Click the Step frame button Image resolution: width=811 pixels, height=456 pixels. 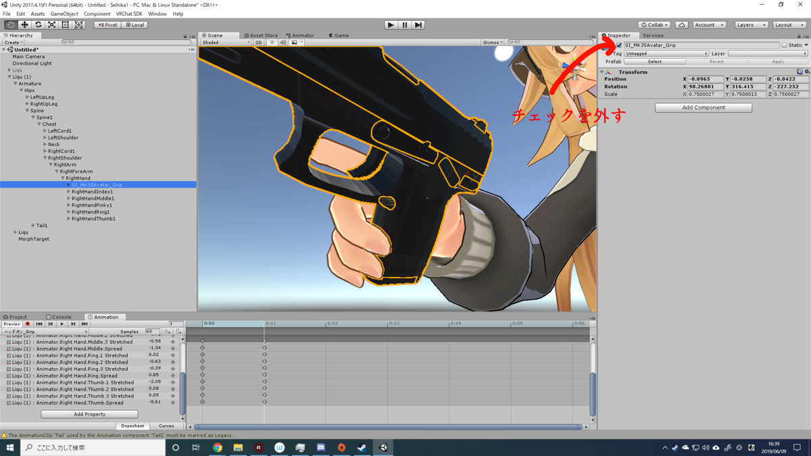[418, 25]
